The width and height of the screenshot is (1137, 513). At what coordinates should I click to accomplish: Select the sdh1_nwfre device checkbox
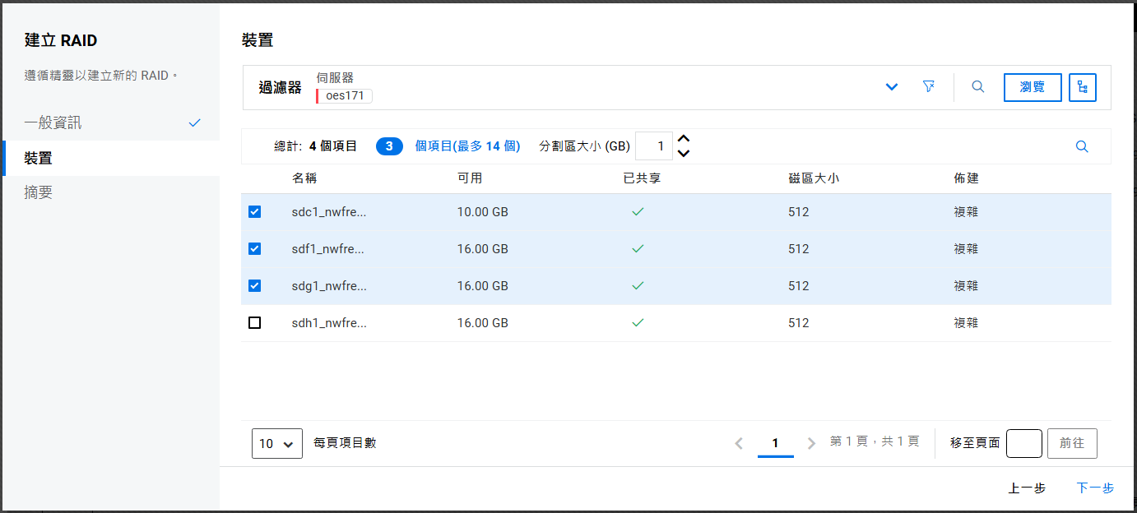[x=255, y=323]
